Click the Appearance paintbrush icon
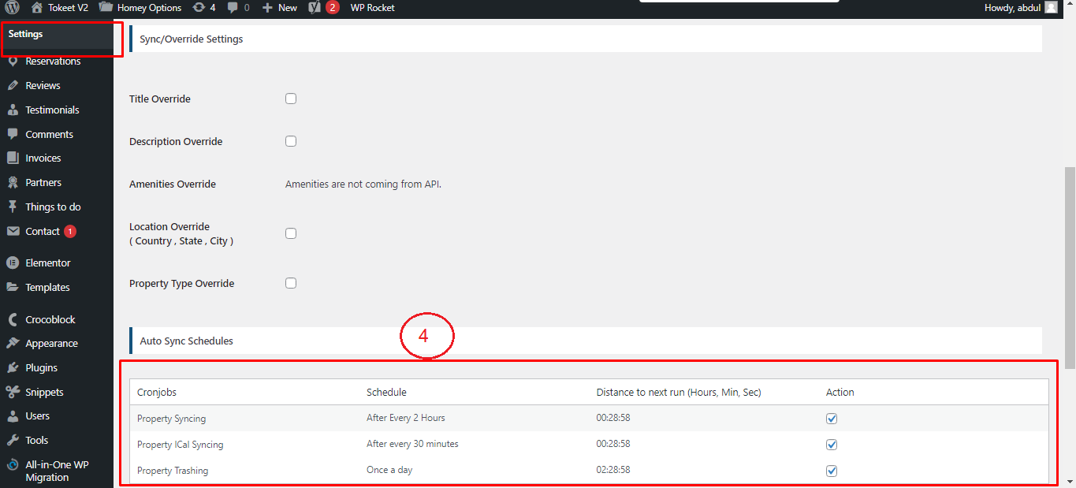1076x488 pixels. pos(13,344)
